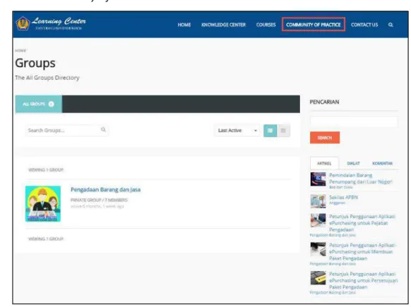Focus the Search Groups input field
411x307 pixels.
point(67,130)
